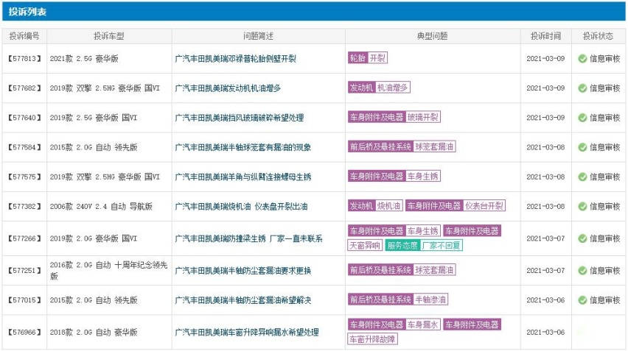The height and width of the screenshot is (351, 628).
Task: Click model 2021款 2.5G 豪华版
Action: coord(84,59)
